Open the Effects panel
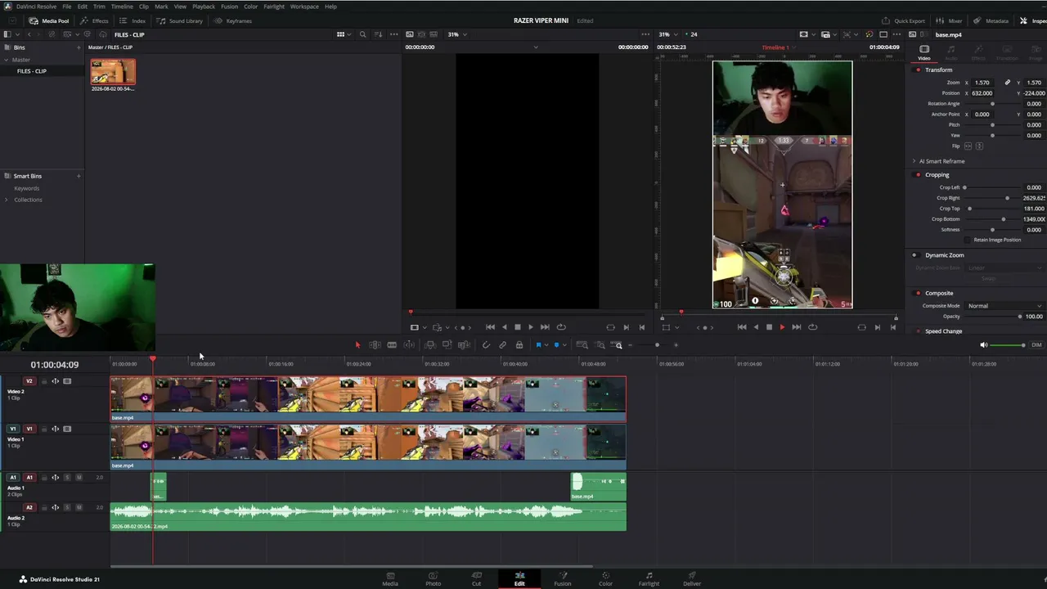1047x589 pixels. click(95, 20)
